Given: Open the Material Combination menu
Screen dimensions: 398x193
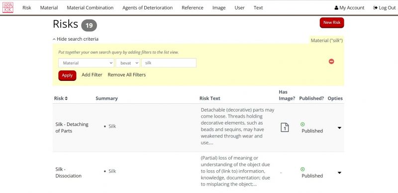Looking at the screenshot, I should click(x=90, y=7).
